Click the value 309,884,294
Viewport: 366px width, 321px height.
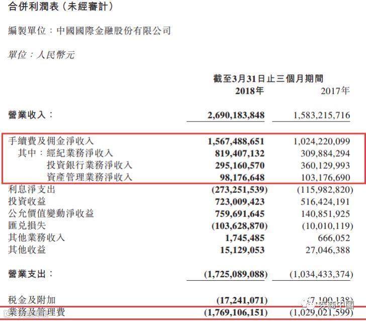click(325, 154)
